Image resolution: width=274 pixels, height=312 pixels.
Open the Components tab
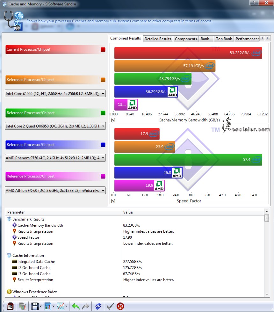(186, 39)
